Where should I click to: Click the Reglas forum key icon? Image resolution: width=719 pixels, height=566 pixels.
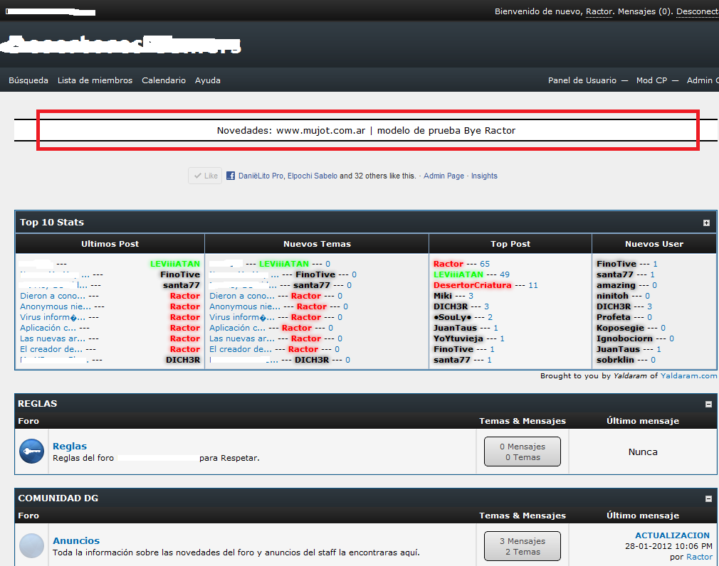pos(32,452)
